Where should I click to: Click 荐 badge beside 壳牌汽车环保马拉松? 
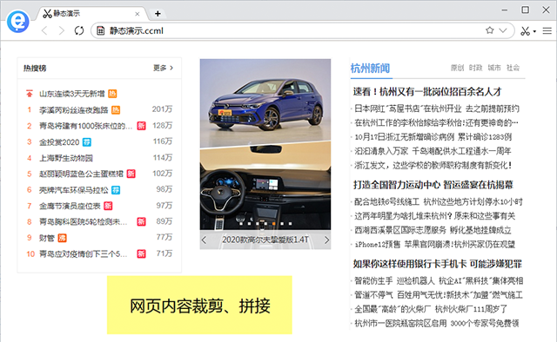(x=116, y=190)
